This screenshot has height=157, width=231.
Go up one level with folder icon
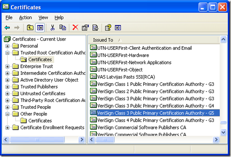coord(30,28)
